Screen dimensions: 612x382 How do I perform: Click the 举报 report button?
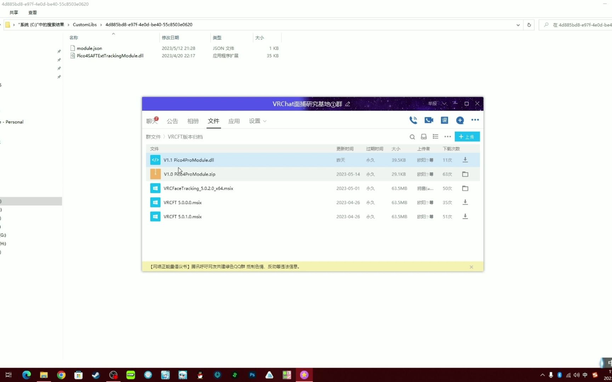[432, 104]
